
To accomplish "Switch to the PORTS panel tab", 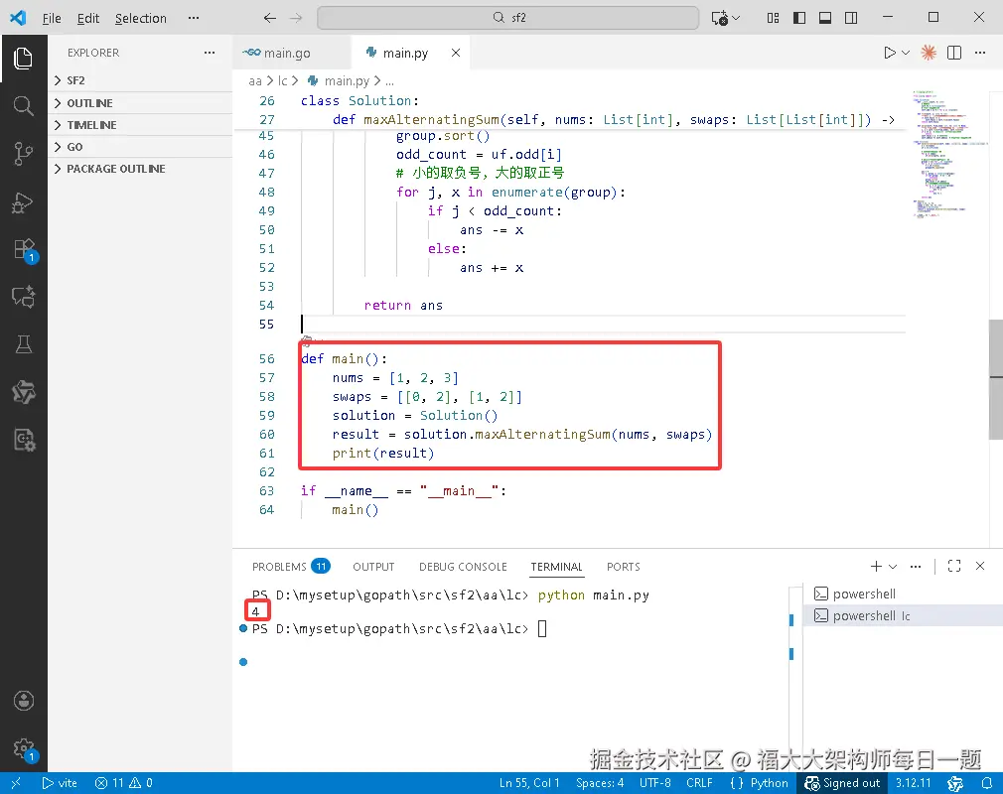I will 623,567.
